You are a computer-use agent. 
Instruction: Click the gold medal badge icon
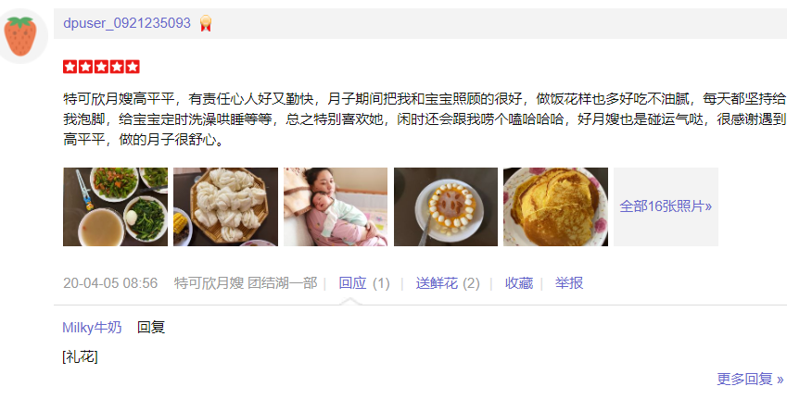(205, 23)
